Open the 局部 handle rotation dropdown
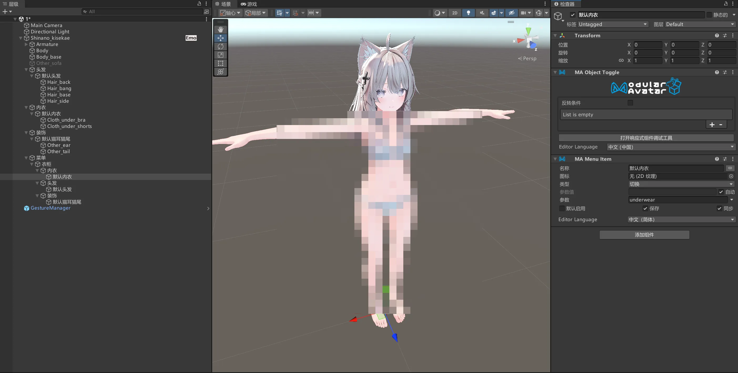The width and height of the screenshot is (738, 373). 256,13
